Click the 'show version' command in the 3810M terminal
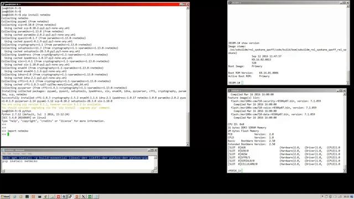Screen dimensions: 354x199 251,43
